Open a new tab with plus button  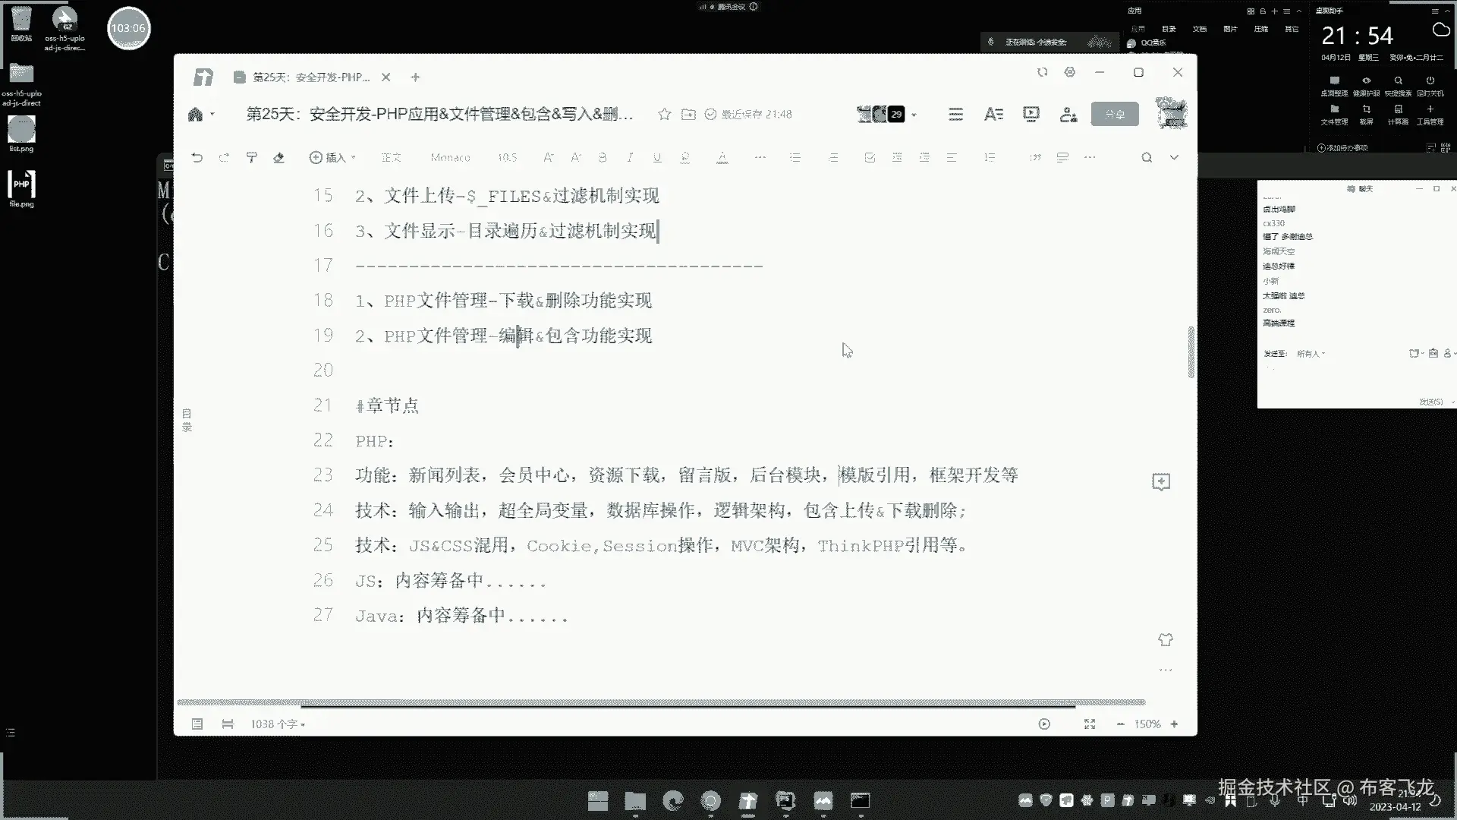(415, 77)
